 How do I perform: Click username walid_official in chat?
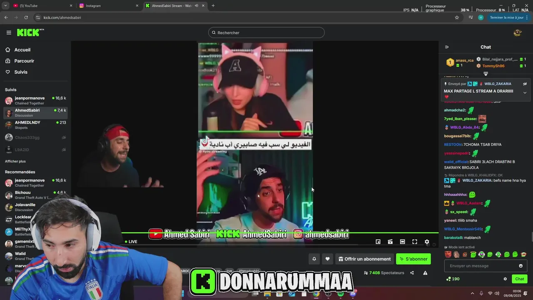click(x=456, y=162)
